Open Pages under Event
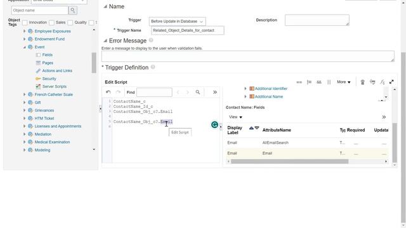The height and width of the screenshot is (228, 406). 48,63
